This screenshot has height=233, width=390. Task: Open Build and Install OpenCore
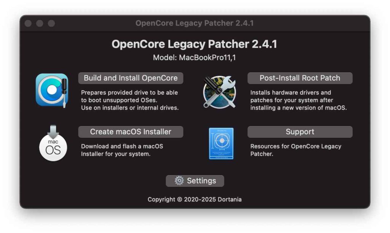click(x=131, y=78)
